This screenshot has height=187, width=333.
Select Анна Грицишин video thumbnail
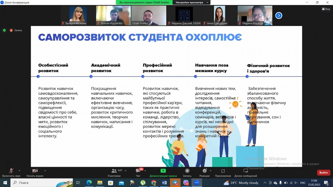pyautogui.click(x=220, y=16)
